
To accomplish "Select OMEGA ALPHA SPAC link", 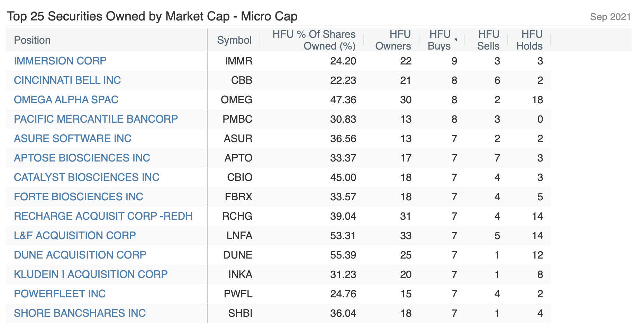I will coord(66,100).
